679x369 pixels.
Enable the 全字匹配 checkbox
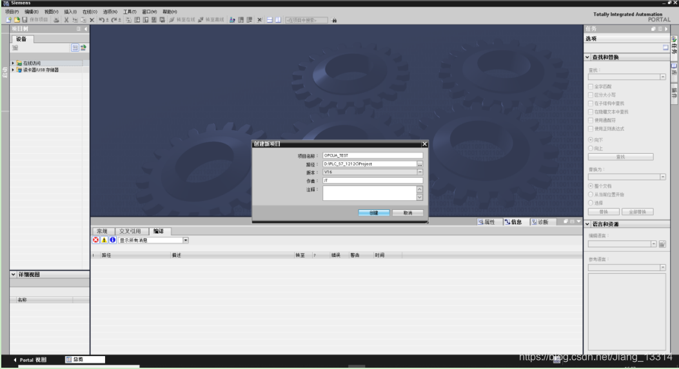click(591, 86)
